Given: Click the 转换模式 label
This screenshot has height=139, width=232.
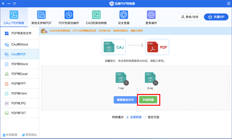Looking at the screenshot, I should (x=118, y=117).
